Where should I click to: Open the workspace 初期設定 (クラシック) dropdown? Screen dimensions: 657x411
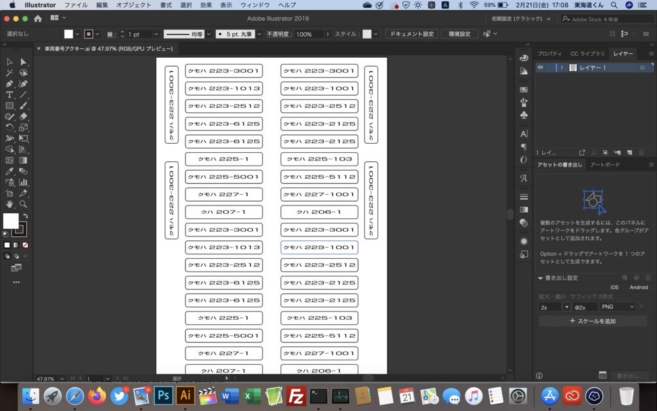point(520,19)
